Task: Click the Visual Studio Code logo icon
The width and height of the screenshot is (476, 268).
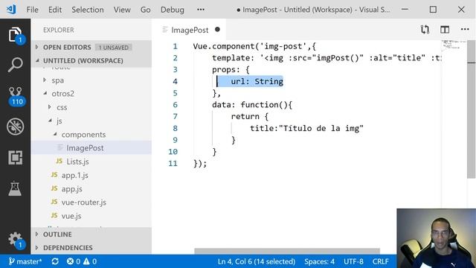Action: (x=11, y=9)
